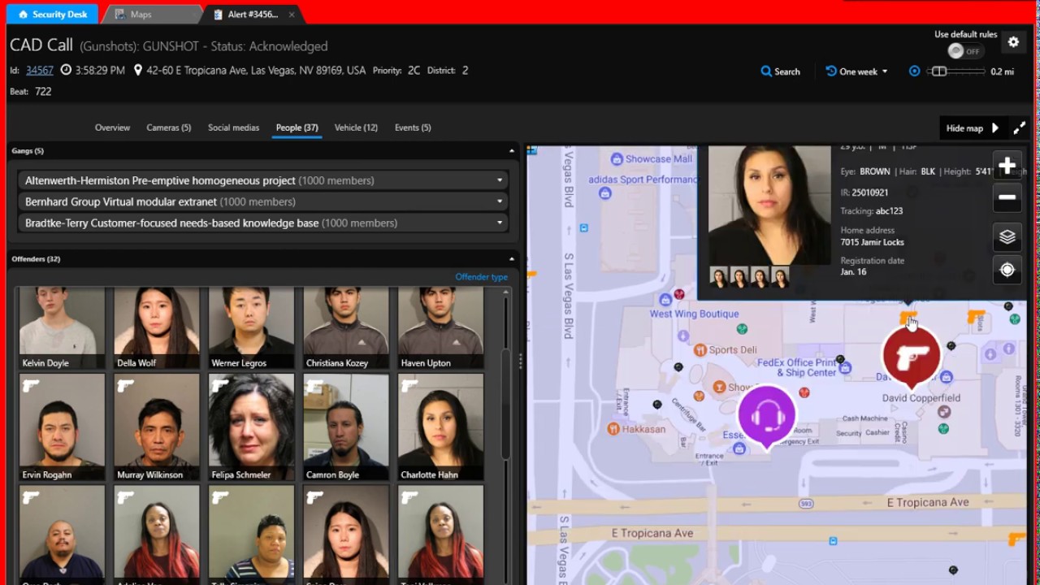Screen dimensions: 1040x585
Task: Click the Hide map button
Action: pos(973,128)
